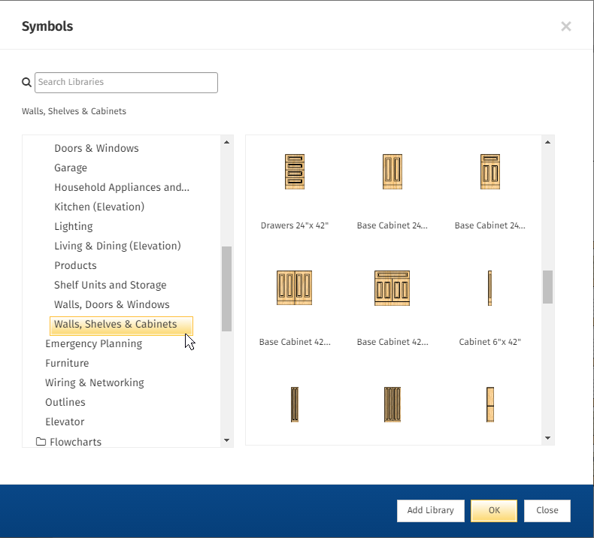Select the Lighting library

point(74,226)
